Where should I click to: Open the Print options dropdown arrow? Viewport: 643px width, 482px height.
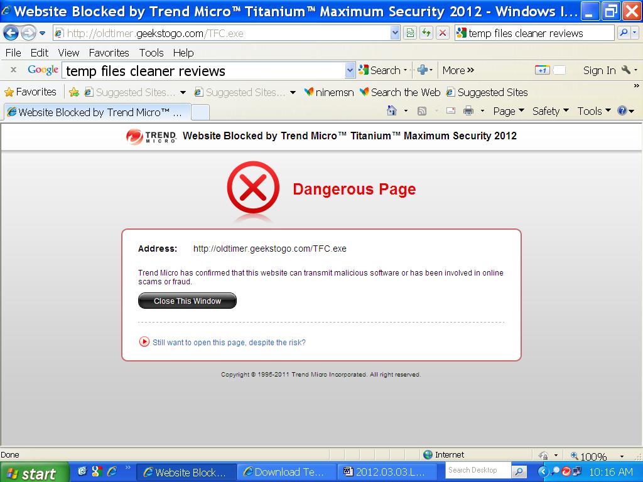pyautogui.click(x=483, y=110)
